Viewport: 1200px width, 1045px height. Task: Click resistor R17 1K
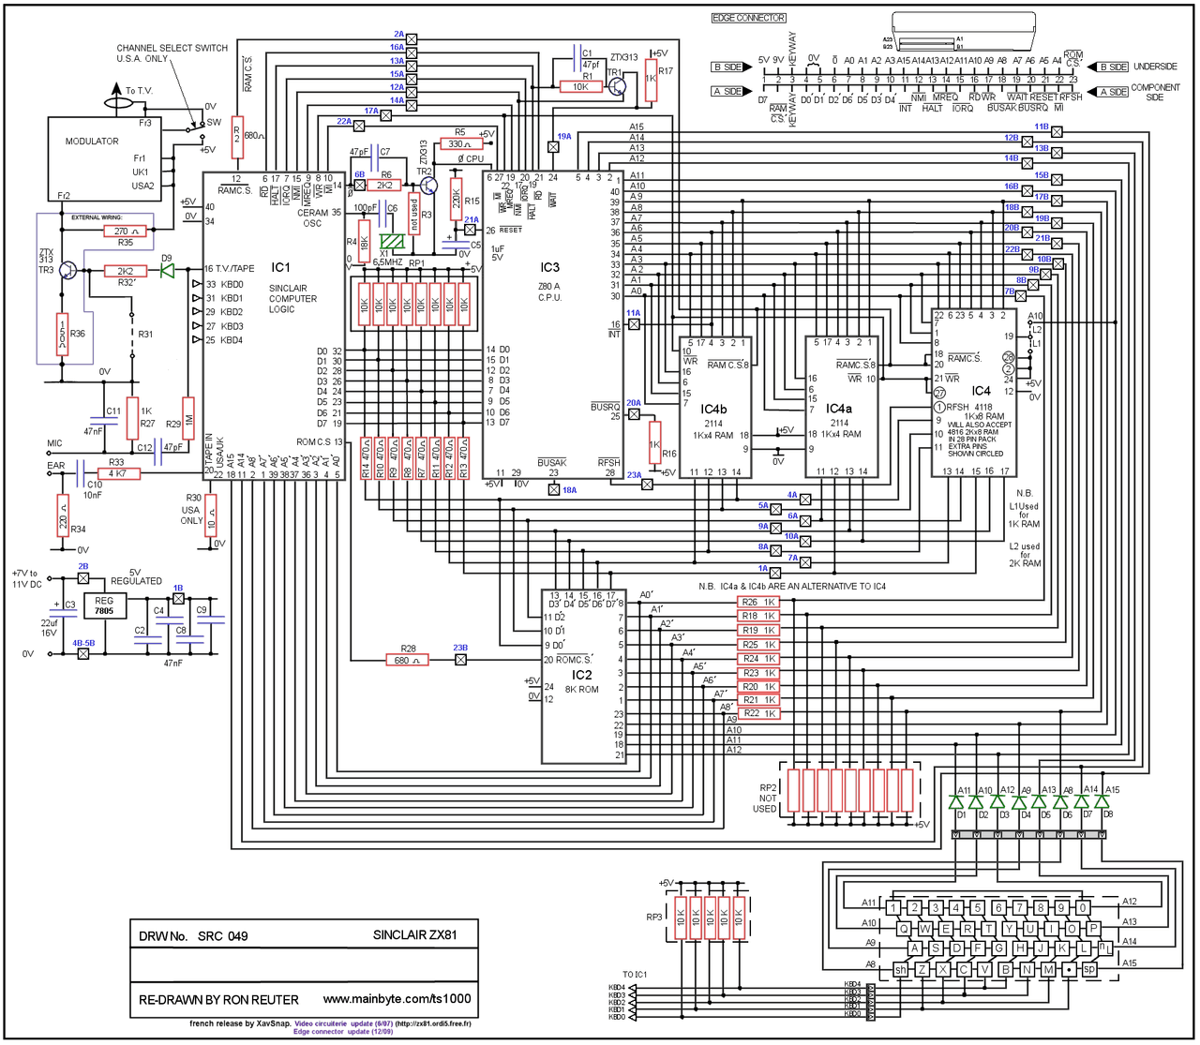[651, 79]
